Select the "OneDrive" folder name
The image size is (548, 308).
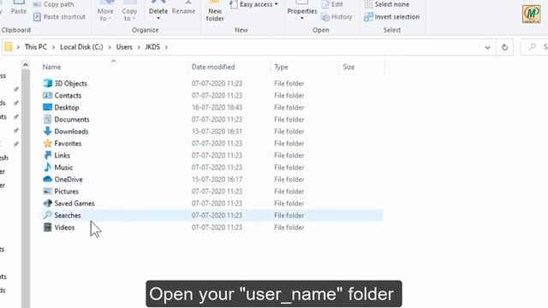tap(68, 179)
